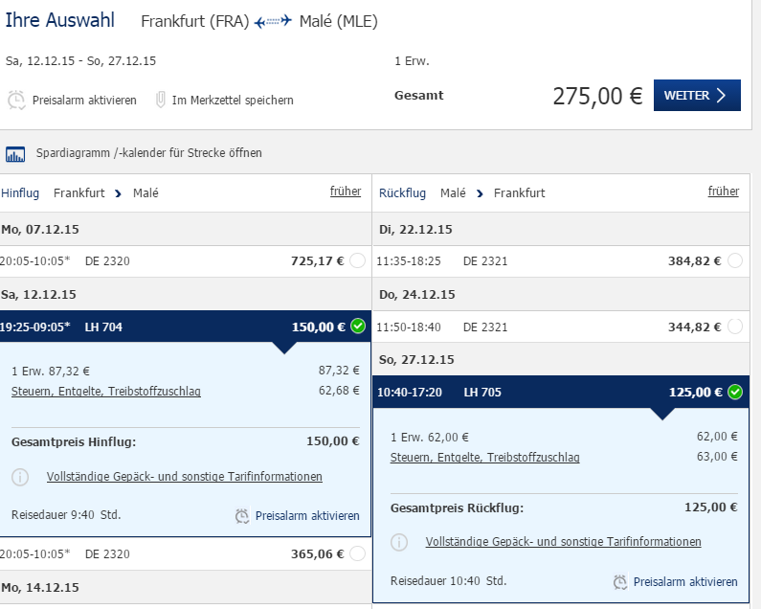This screenshot has height=609, width=761.
Task: Save via Im Merkzettel speichern
Action: pos(233,100)
